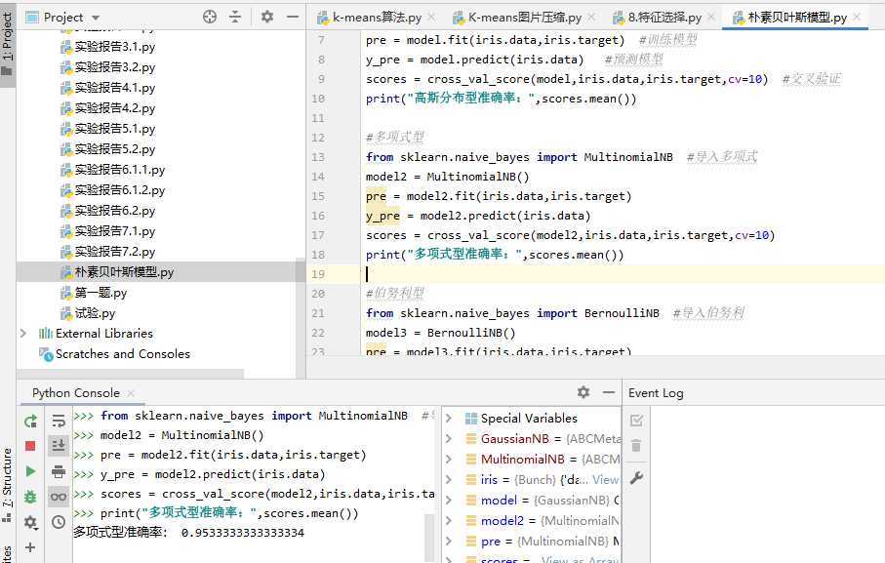Viewport: 885px width, 563px height.
Task: Rerun the Python console
Action: [x=30, y=421]
